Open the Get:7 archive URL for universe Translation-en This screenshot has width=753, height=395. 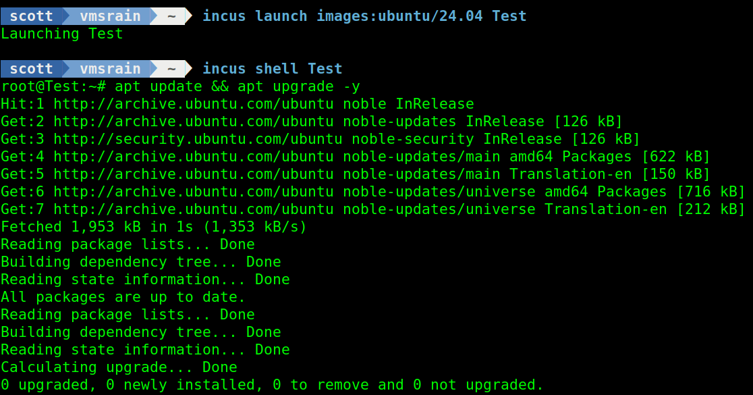(193, 209)
